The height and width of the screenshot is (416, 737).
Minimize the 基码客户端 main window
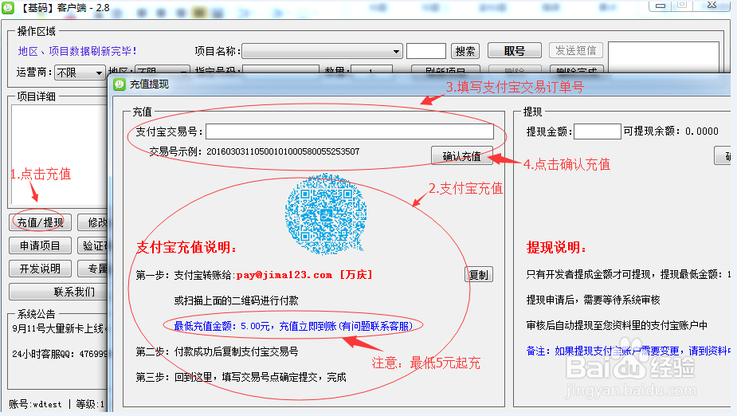click(660, 6)
